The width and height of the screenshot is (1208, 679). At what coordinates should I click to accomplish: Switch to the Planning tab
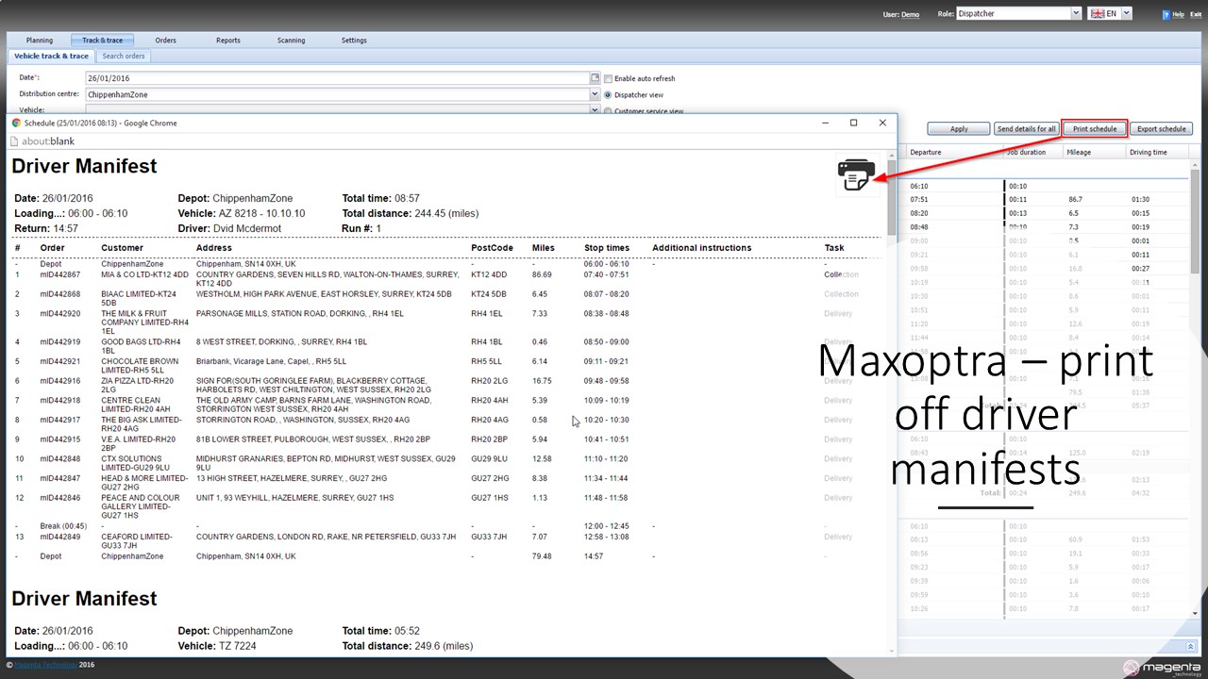[x=39, y=40]
